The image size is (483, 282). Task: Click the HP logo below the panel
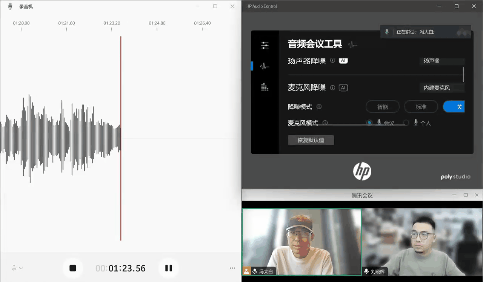tap(362, 172)
